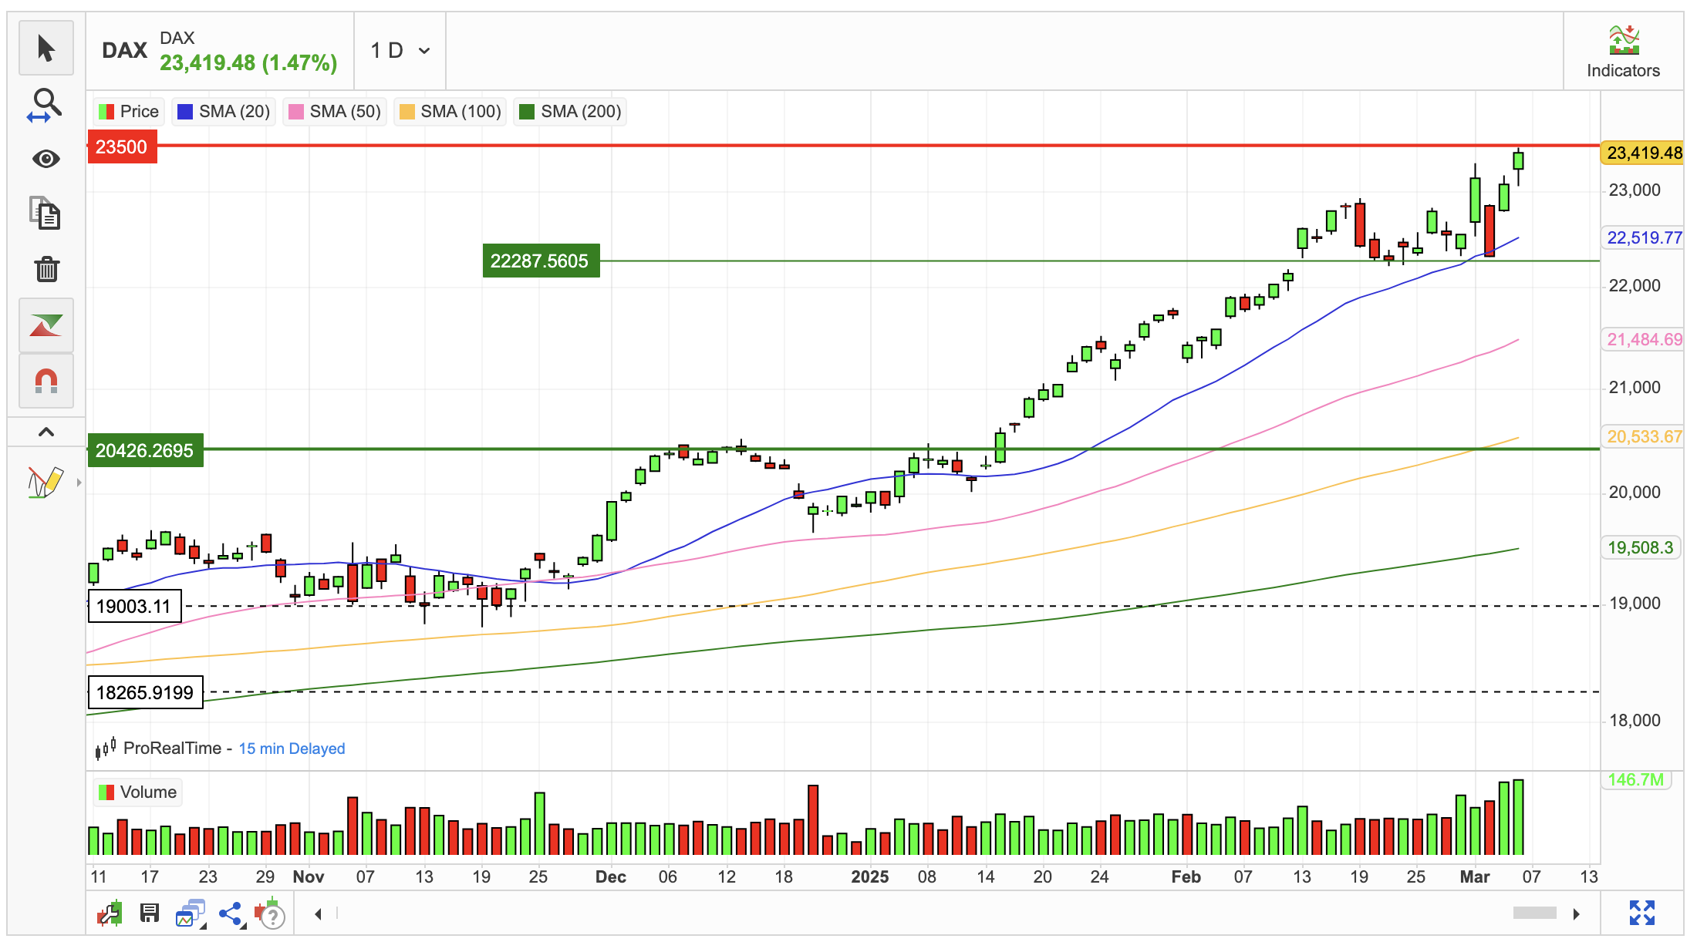Screen dimensions: 1697x942
Task: Click the 2025 date axis label
Action: pos(870,877)
